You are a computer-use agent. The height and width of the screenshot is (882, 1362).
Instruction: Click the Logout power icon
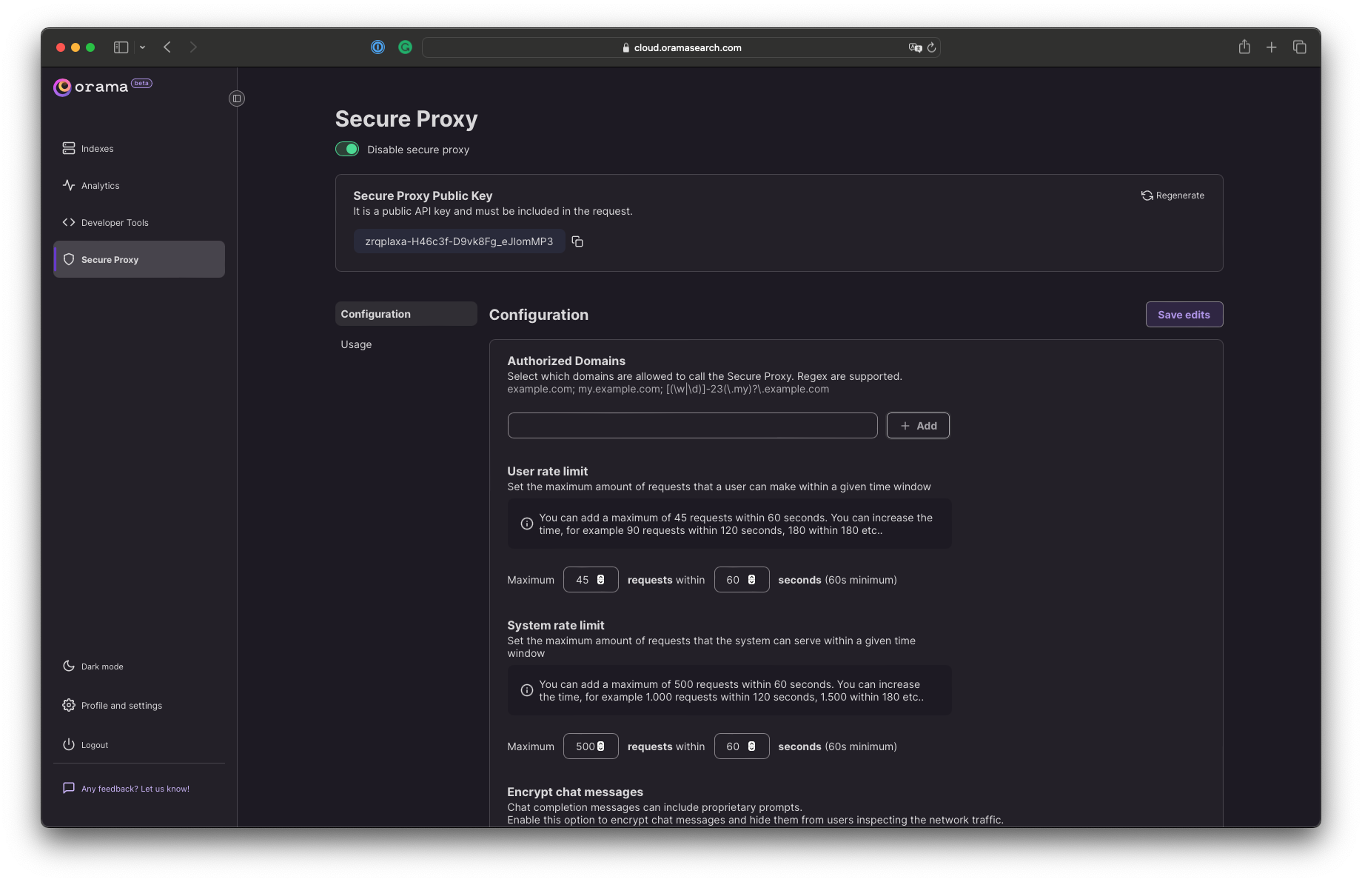tap(69, 744)
